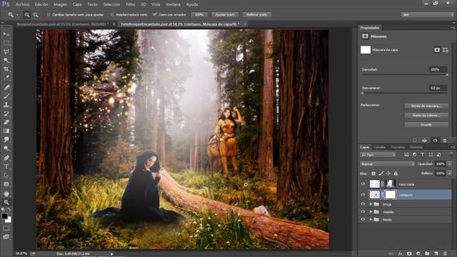Toggle mask visibility eye in Properties footer
457x257 pixels.
(x=435, y=141)
